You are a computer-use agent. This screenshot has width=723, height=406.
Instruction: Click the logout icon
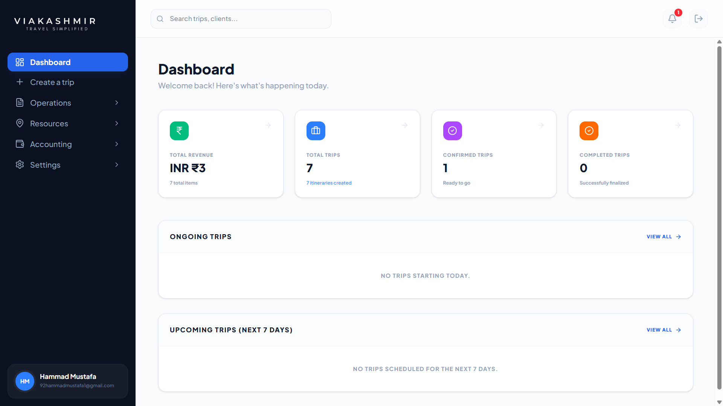point(699,19)
